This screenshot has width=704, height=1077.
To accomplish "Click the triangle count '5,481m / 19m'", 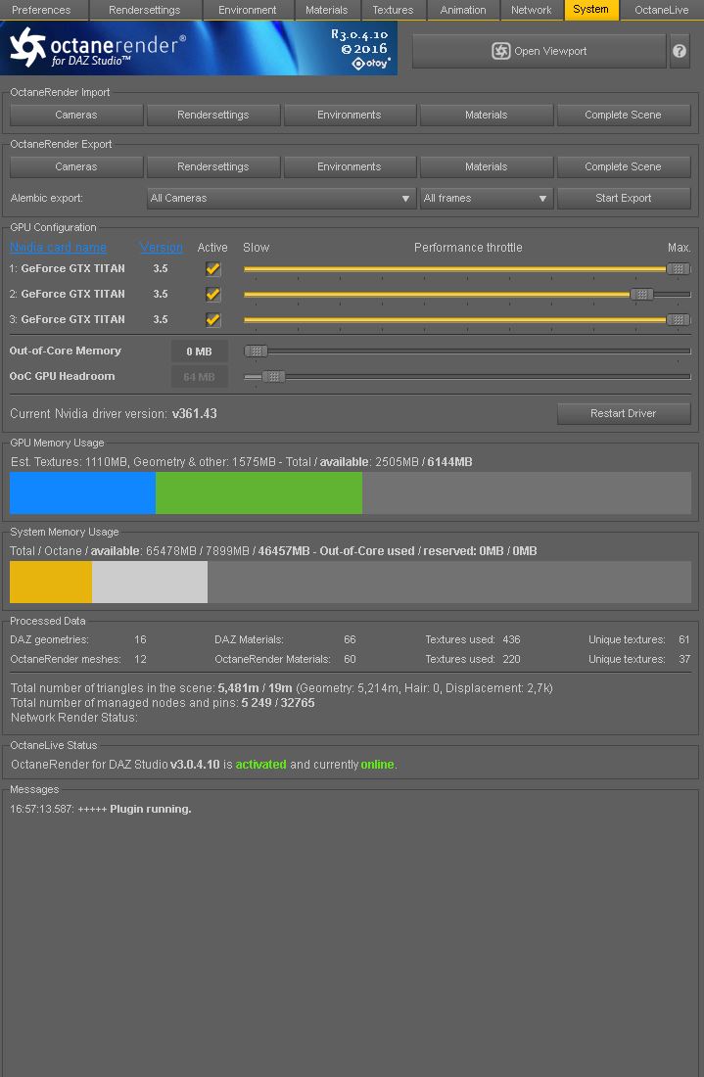I will pos(255,687).
